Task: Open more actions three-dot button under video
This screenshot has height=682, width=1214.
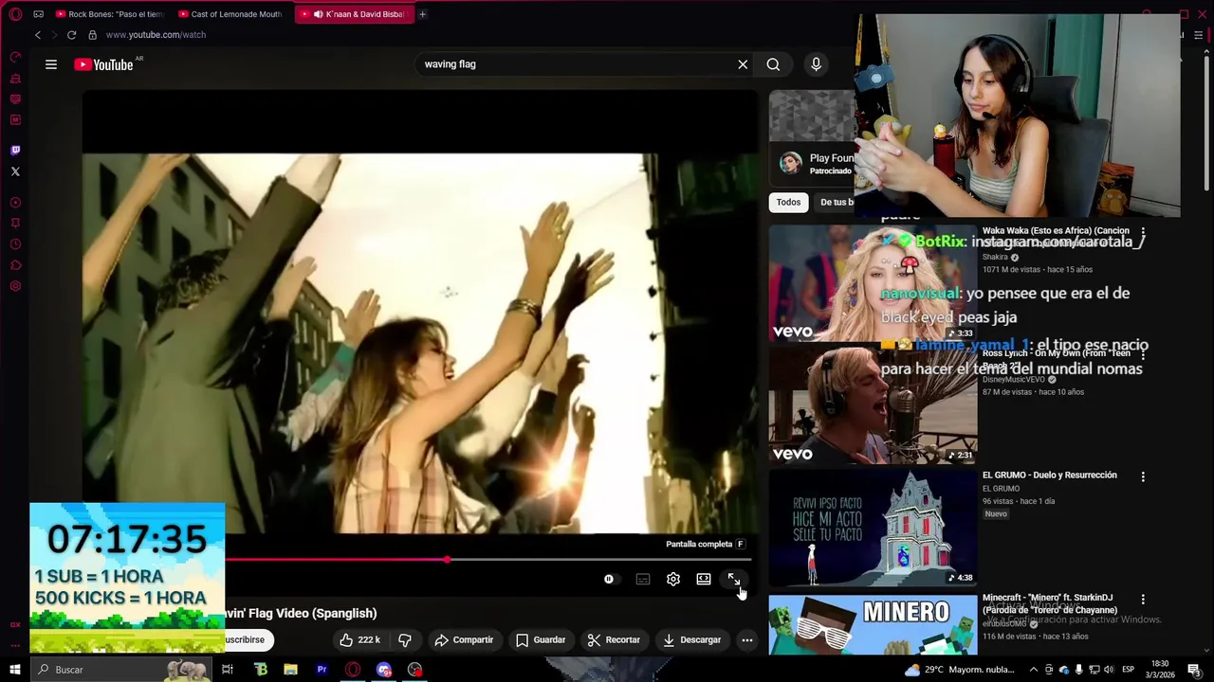Action: click(747, 640)
